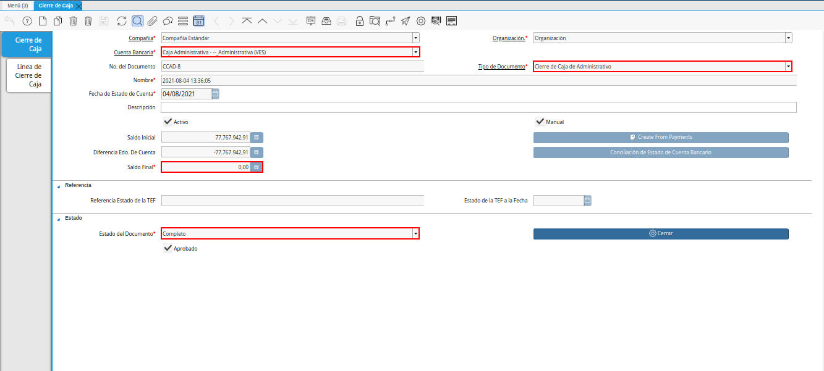Screen dimensions: 824x371
Task: Open archived documents tray icon
Action: point(326,21)
